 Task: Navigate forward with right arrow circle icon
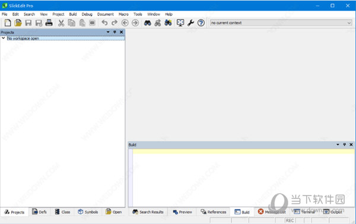tap(135, 23)
